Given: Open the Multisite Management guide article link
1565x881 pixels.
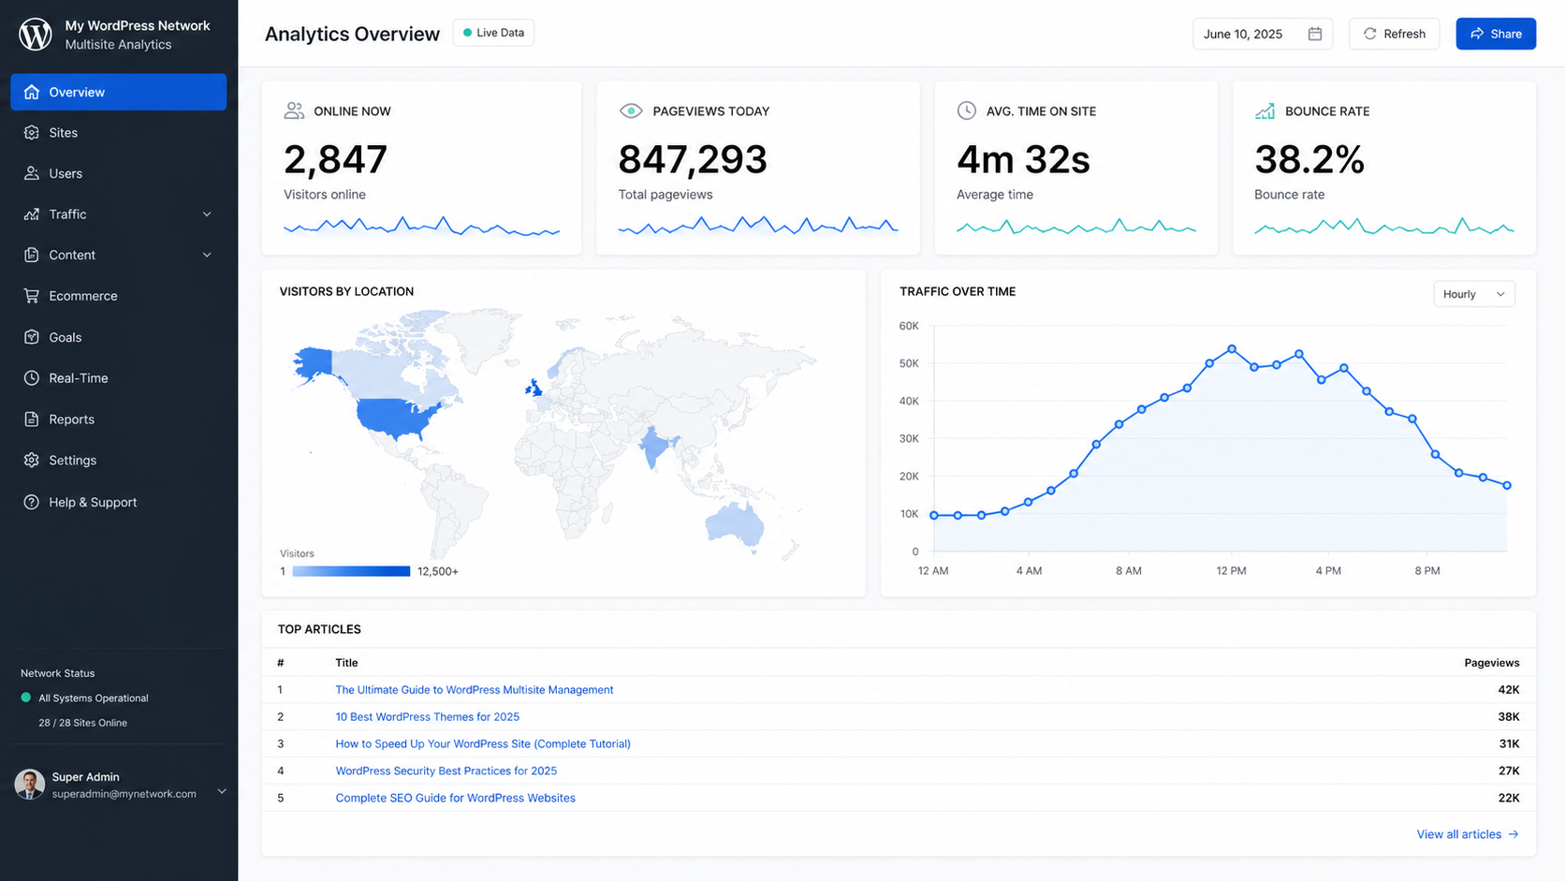Looking at the screenshot, I should click(x=475, y=690).
